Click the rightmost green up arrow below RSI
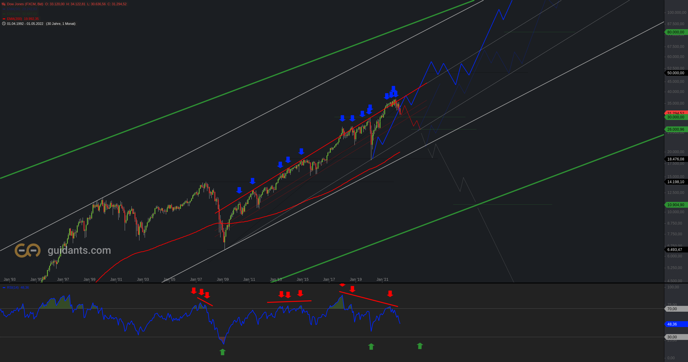 click(420, 346)
